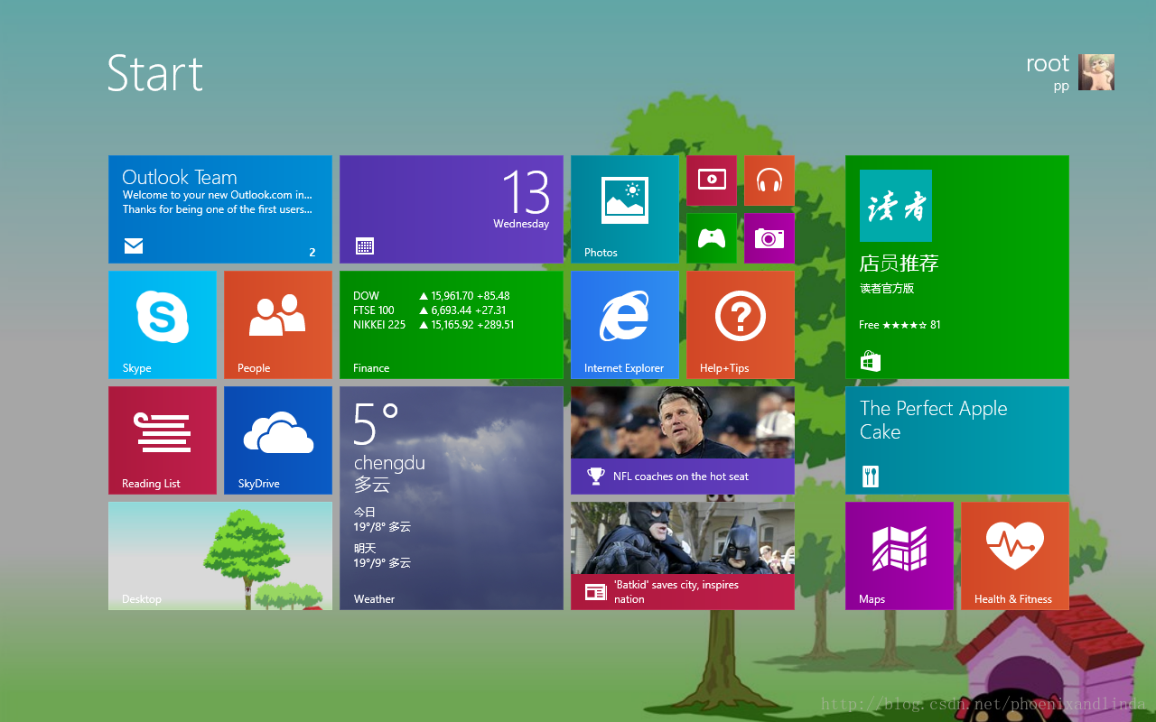Viewport: 1156px width, 722px height.
Task: Open The Perfect Apple Cake food tile
Action: pyautogui.click(x=957, y=440)
